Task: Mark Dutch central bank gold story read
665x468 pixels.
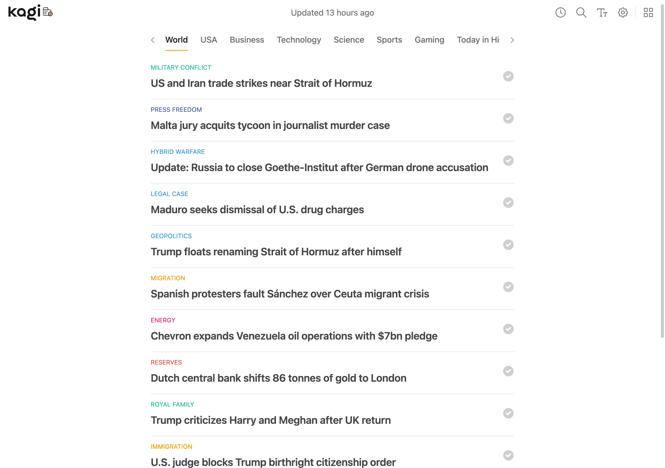Action: (x=508, y=371)
